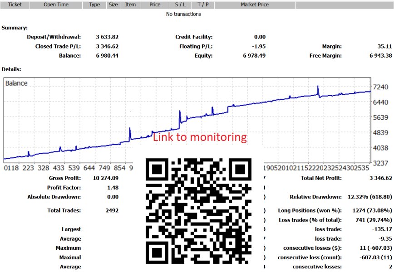
Task: Click the Item column header
Action: [130, 5]
